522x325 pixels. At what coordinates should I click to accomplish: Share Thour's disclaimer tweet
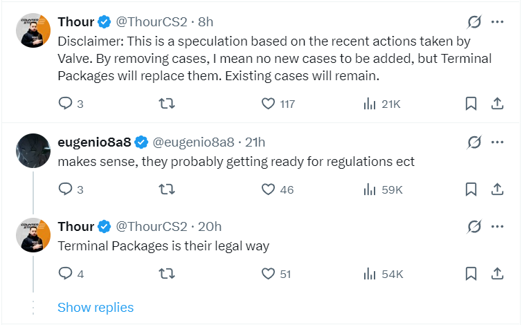[x=496, y=104]
